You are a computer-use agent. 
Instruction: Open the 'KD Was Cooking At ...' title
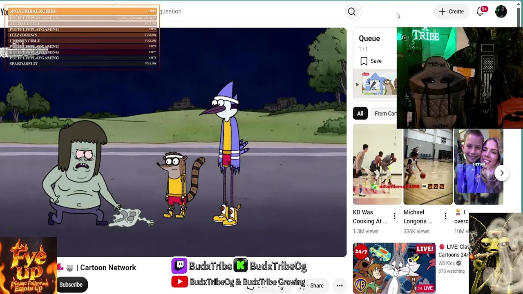[x=370, y=217]
